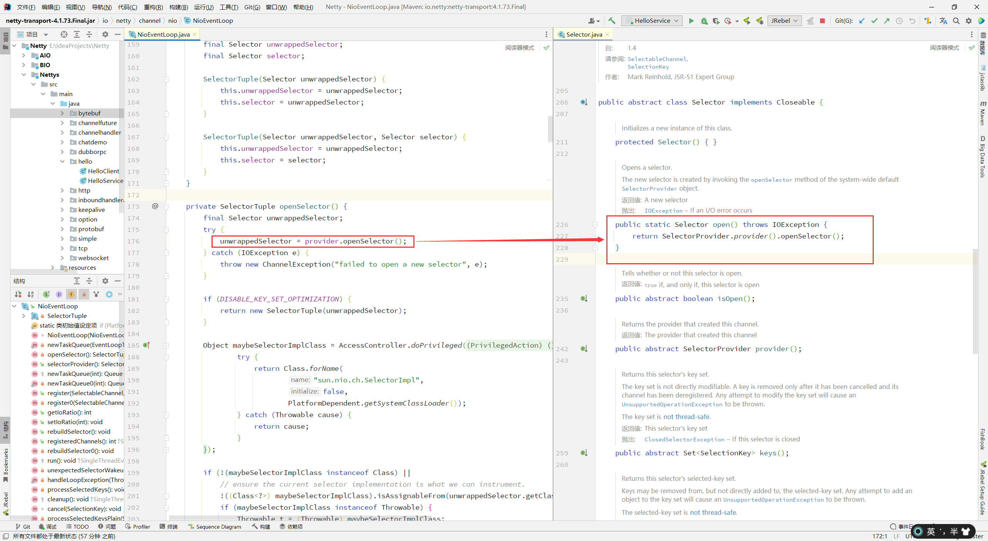Open the 重构(R) menu
Viewport: 988px width, 541px height.
tap(153, 7)
